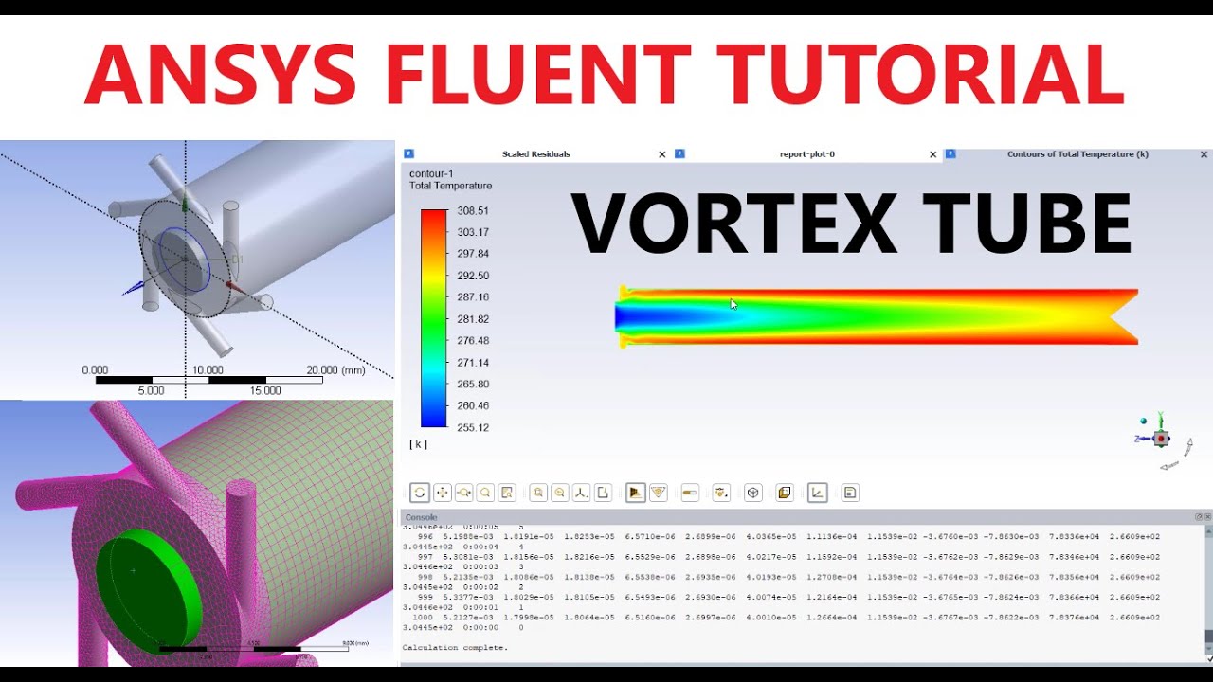Click the green cold outlet face in mesh
Screen dimensions: 1213x682
click(x=148, y=592)
